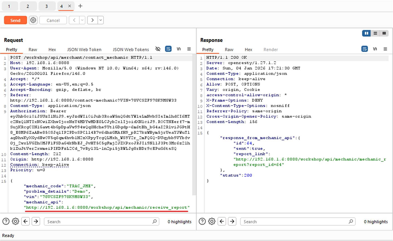Screen dimensions: 393x241
Task: Click magnifier icon in Response search
Action: coord(351,221)
